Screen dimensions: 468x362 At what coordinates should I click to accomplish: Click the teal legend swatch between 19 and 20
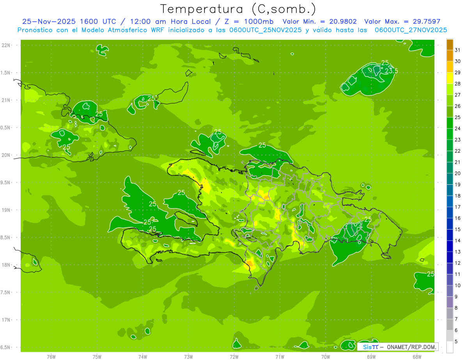click(x=450, y=179)
